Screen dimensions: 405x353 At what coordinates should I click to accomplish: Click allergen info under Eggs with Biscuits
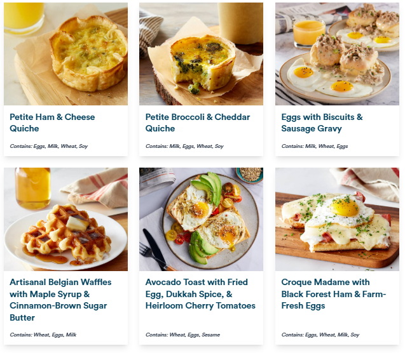315,147
